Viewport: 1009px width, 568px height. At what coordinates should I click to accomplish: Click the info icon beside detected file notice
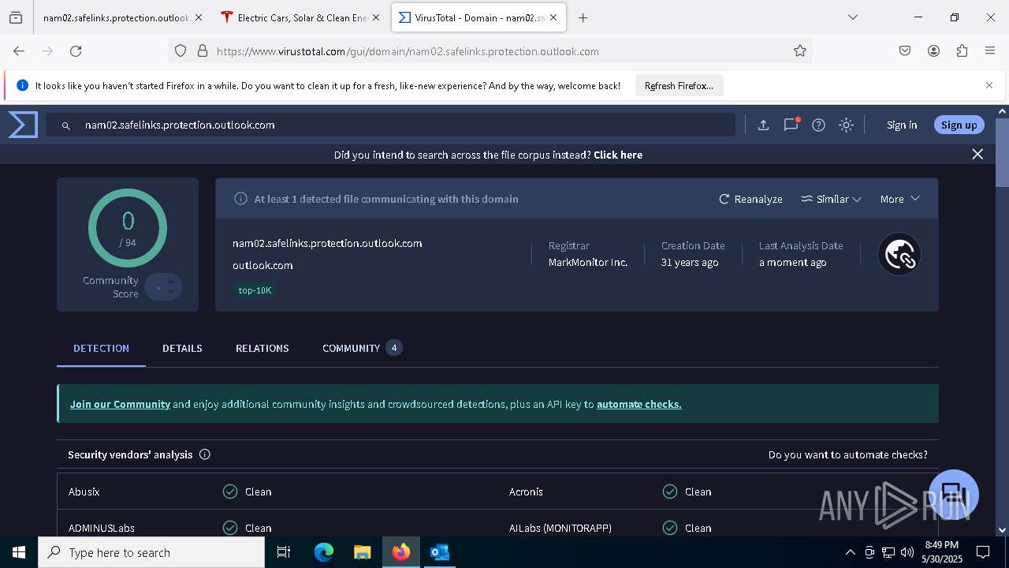click(240, 199)
